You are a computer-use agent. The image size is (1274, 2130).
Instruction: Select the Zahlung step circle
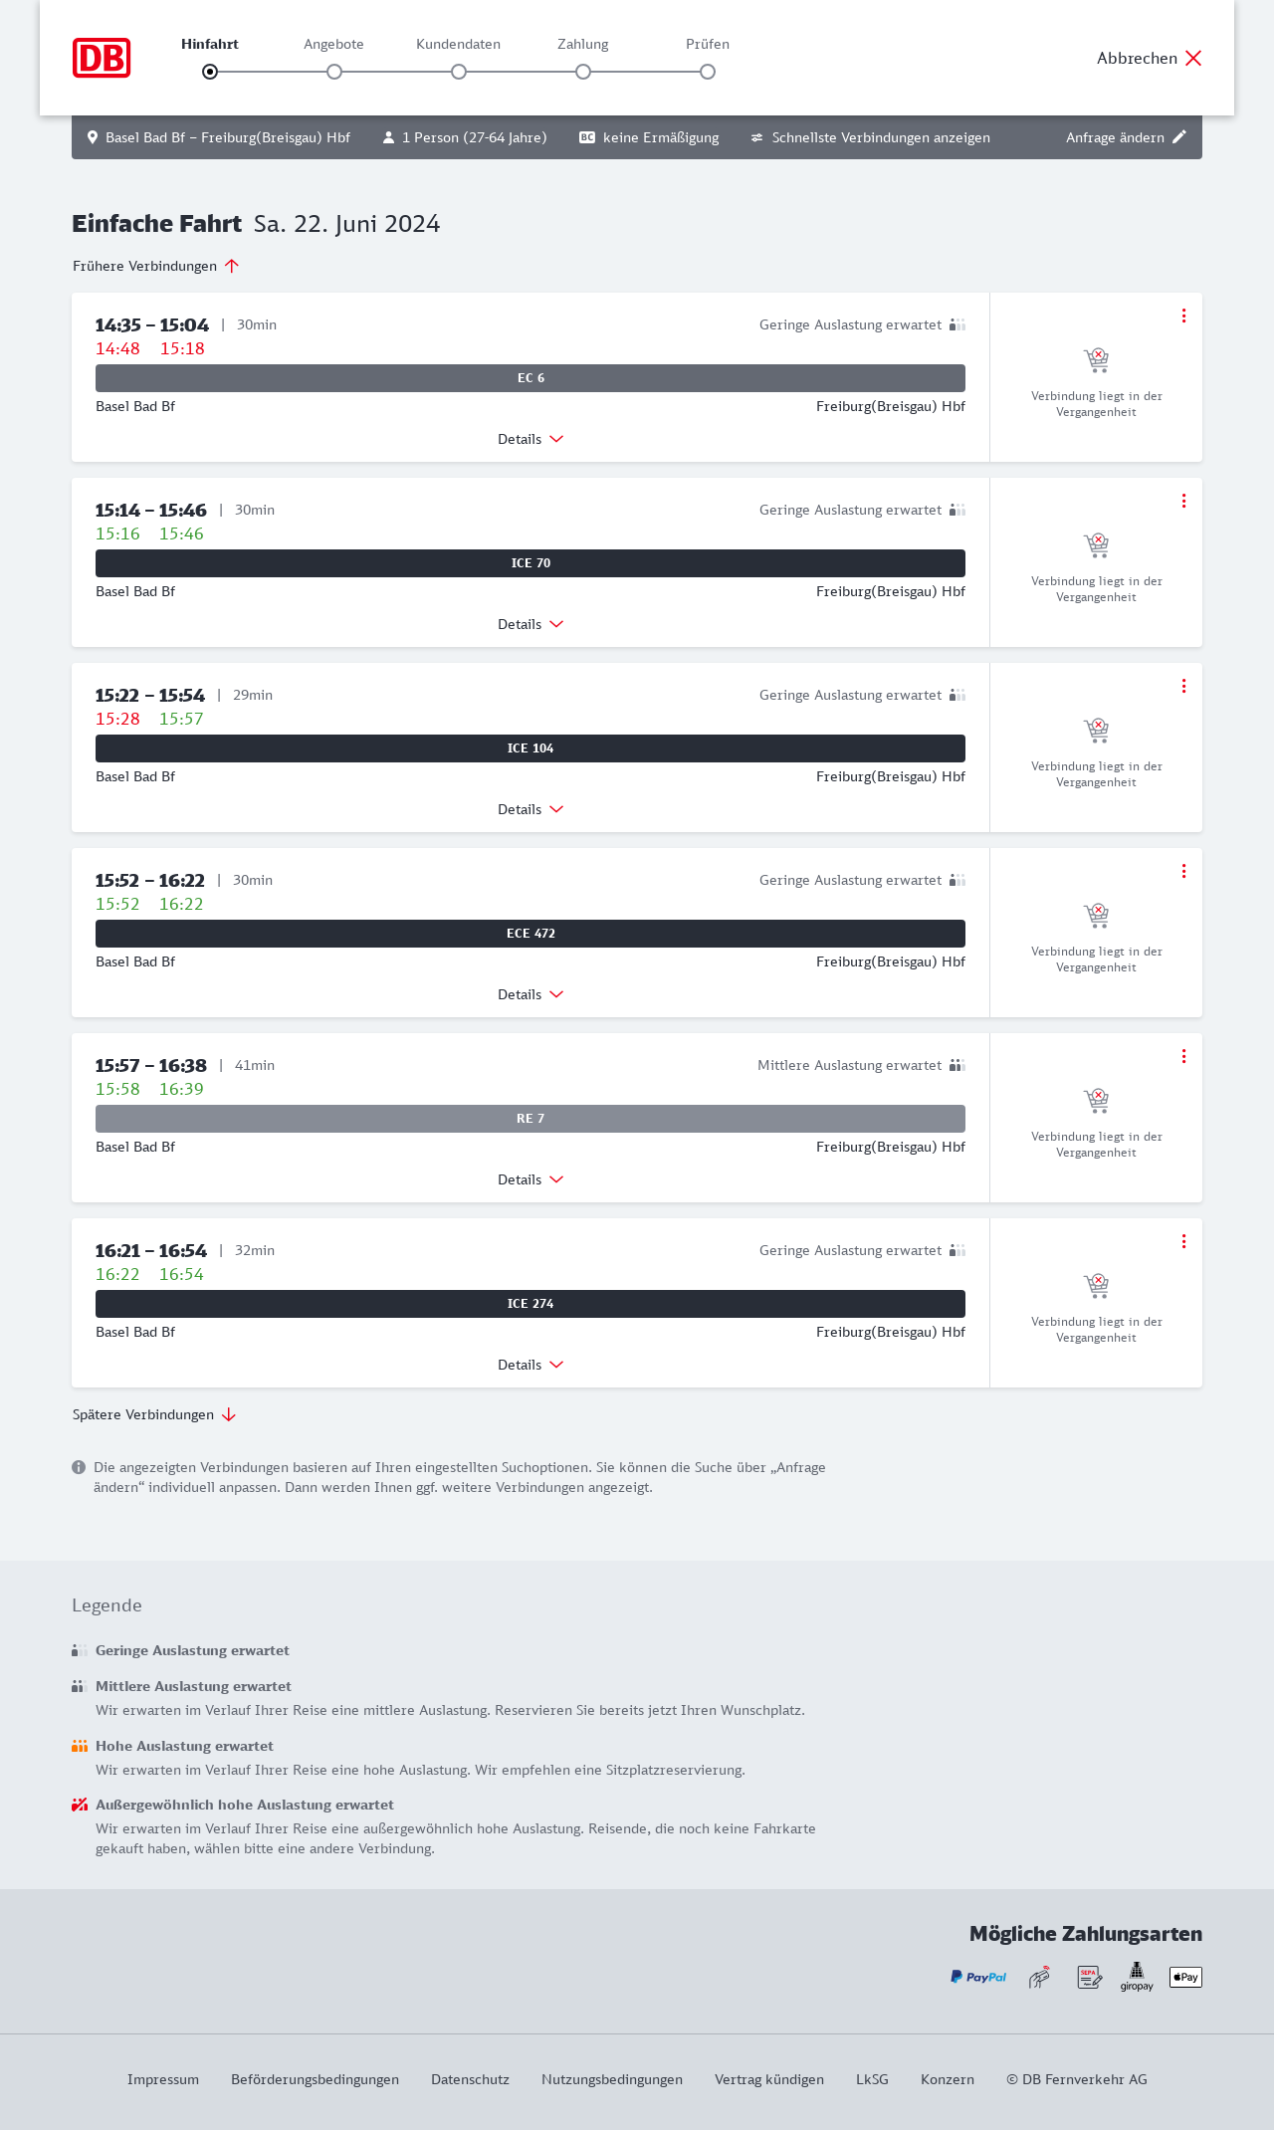pyautogui.click(x=583, y=72)
